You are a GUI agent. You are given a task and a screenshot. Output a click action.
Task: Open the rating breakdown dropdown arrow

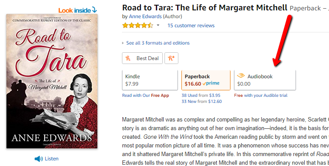click(158, 26)
